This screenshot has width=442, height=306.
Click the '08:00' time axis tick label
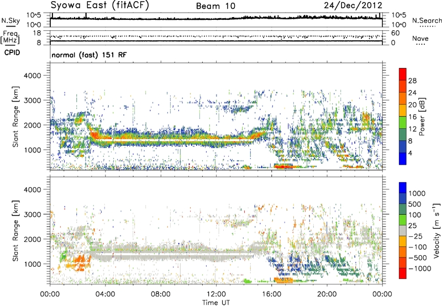click(x=161, y=294)
